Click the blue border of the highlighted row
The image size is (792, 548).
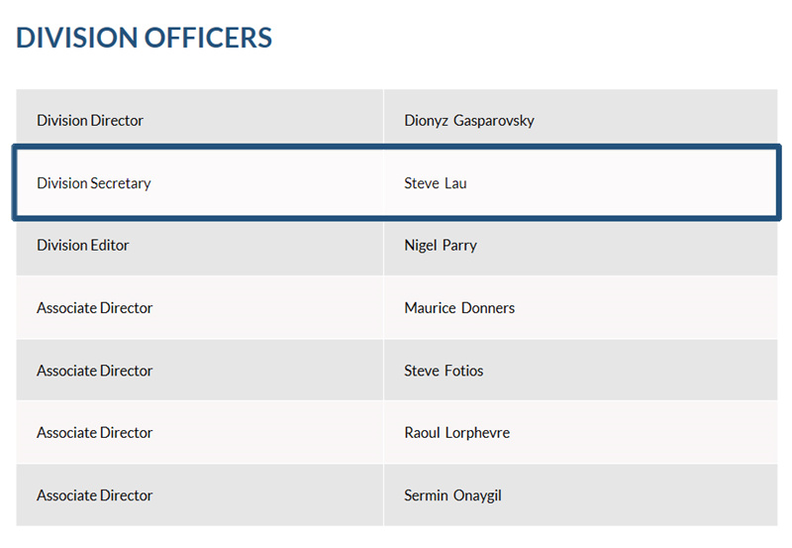tap(396, 148)
